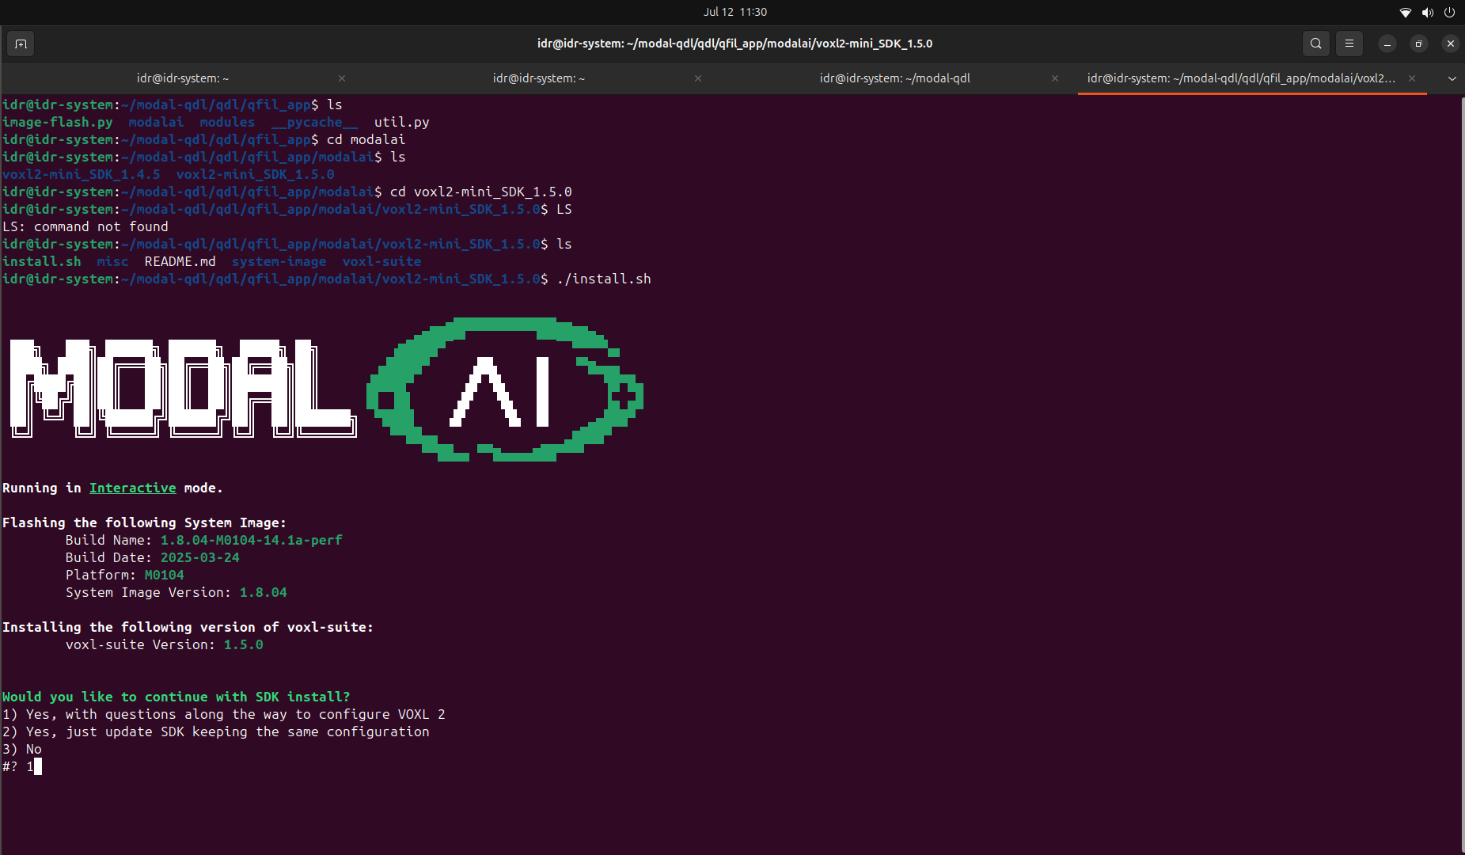Click the underlined Interactive word
Screen dimensions: 1465x855
coord(132,488)
